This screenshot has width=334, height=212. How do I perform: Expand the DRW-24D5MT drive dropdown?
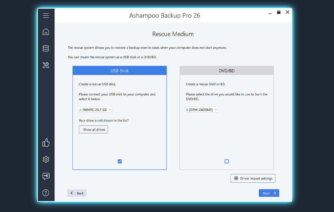[x=202, y=110]
